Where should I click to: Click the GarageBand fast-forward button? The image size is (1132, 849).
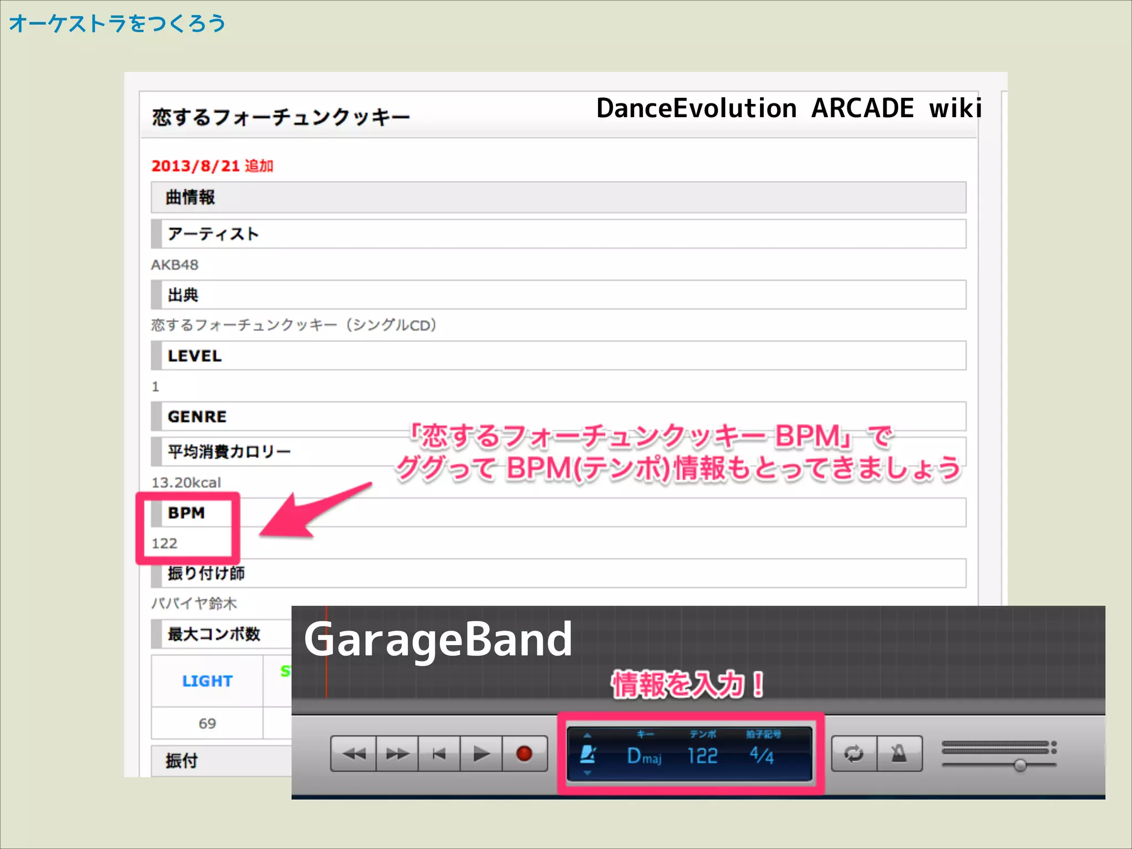point(397,753)
